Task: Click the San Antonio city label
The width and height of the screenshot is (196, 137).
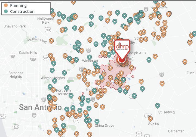Action: [40, 107]
